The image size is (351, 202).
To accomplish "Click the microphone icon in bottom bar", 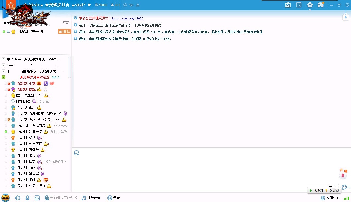I will pyautogui.click(x=27, y=198).
